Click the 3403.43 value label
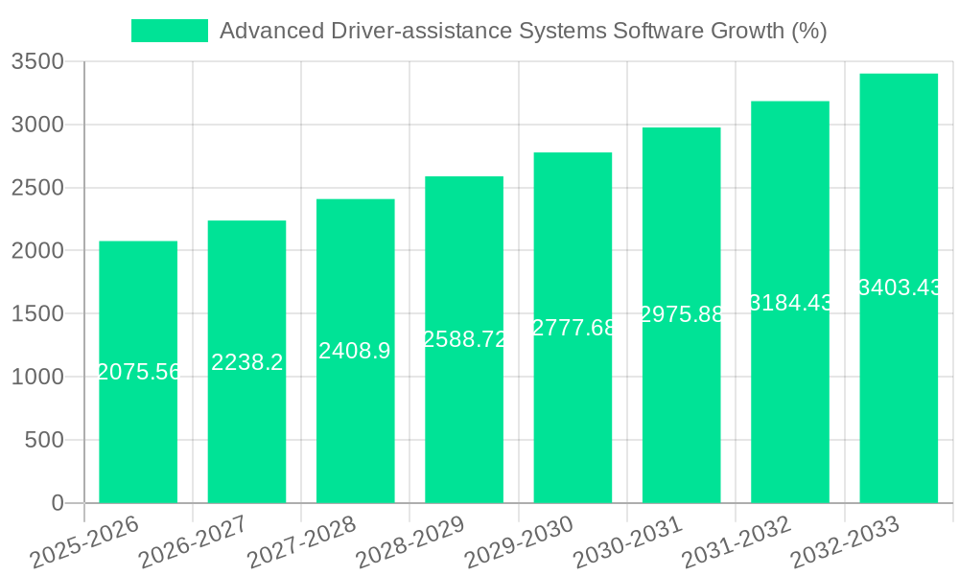 (x=898, y=285)
